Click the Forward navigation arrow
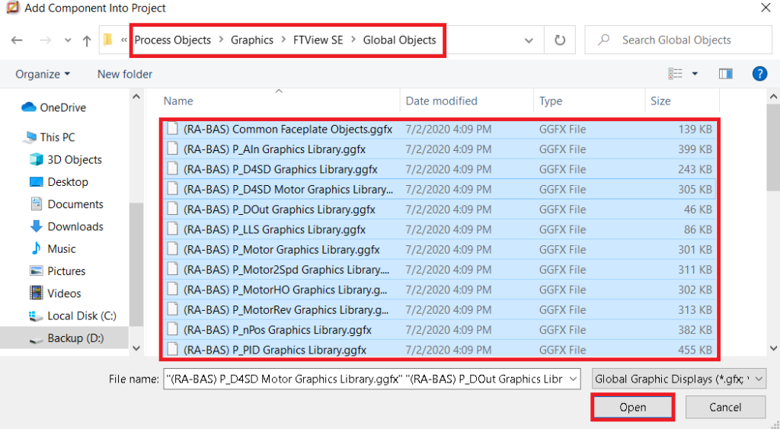Image resolution: width=780 pixels, height=429 pixels. point(45,40)
